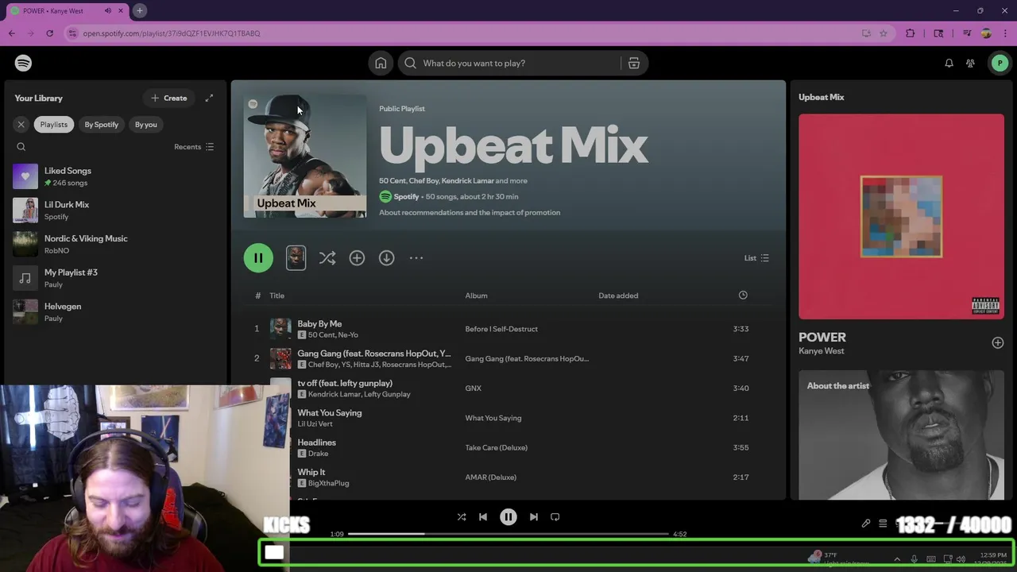Toggle repeat in the player bar

(x=555, y=516)
